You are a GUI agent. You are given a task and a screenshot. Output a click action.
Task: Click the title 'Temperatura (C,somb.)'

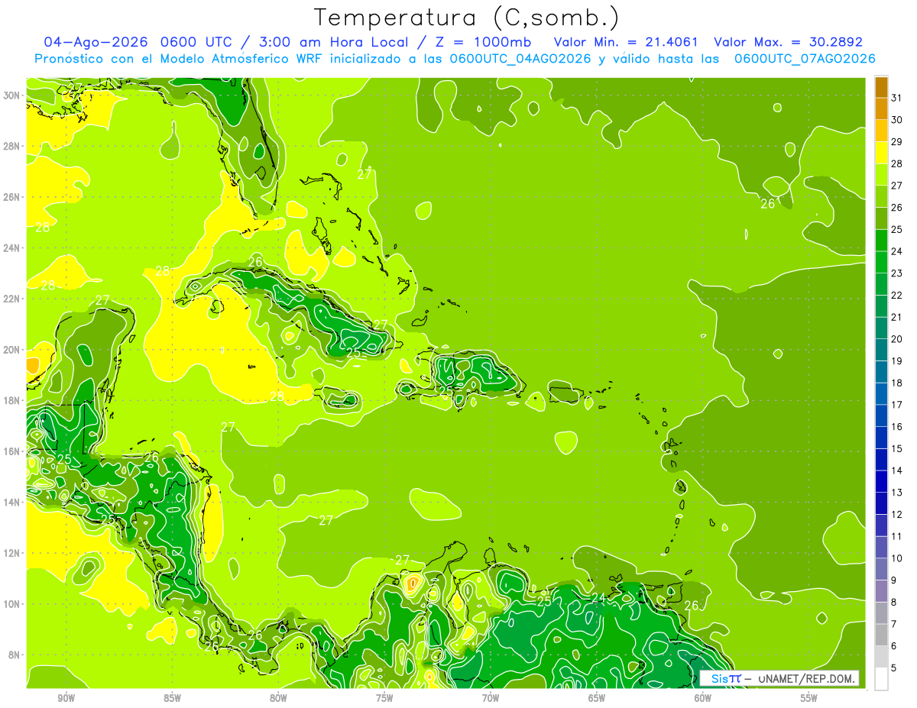click(x=467, y=18)
